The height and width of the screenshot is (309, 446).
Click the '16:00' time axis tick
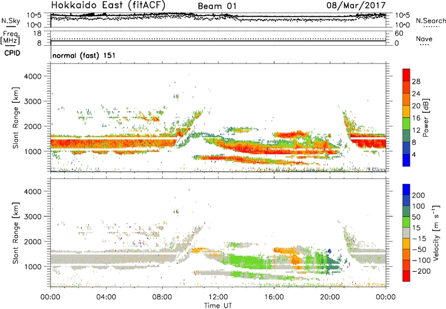(x=274, y=297)
